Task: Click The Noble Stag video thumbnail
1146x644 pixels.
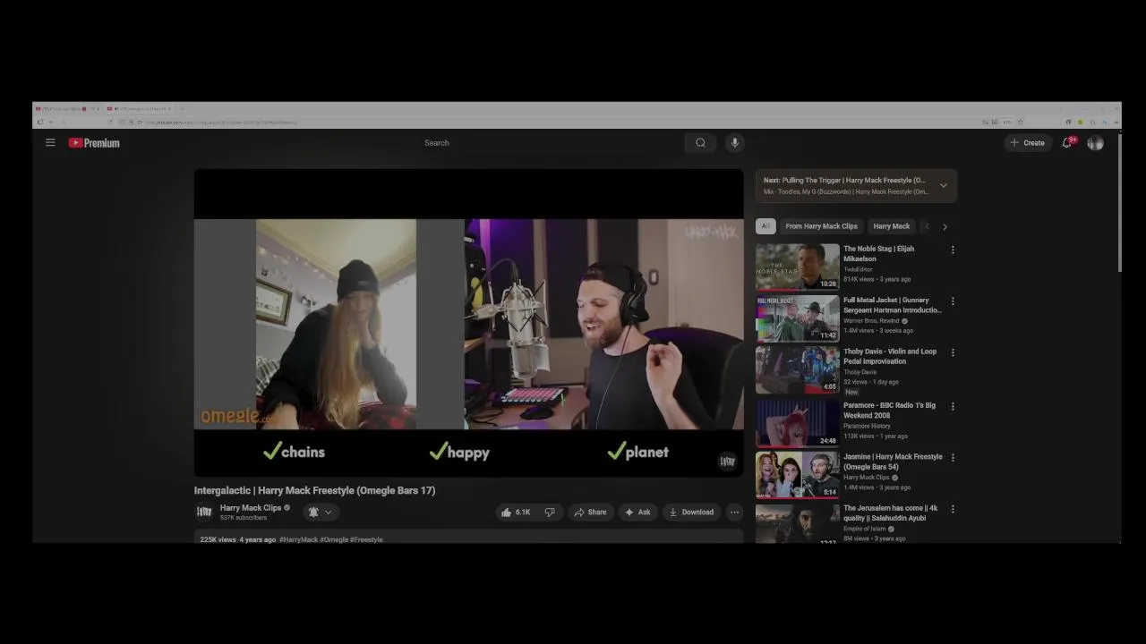Action: click(798, 267)
